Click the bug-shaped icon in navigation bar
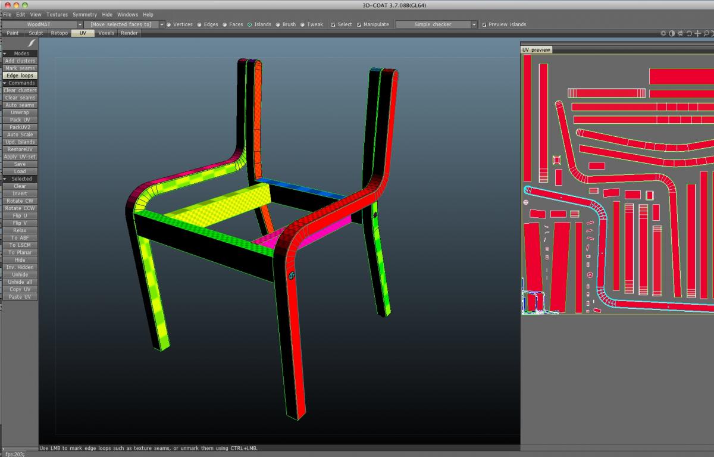The width and height of the screenshot is (714, 457). click(681, 33)
